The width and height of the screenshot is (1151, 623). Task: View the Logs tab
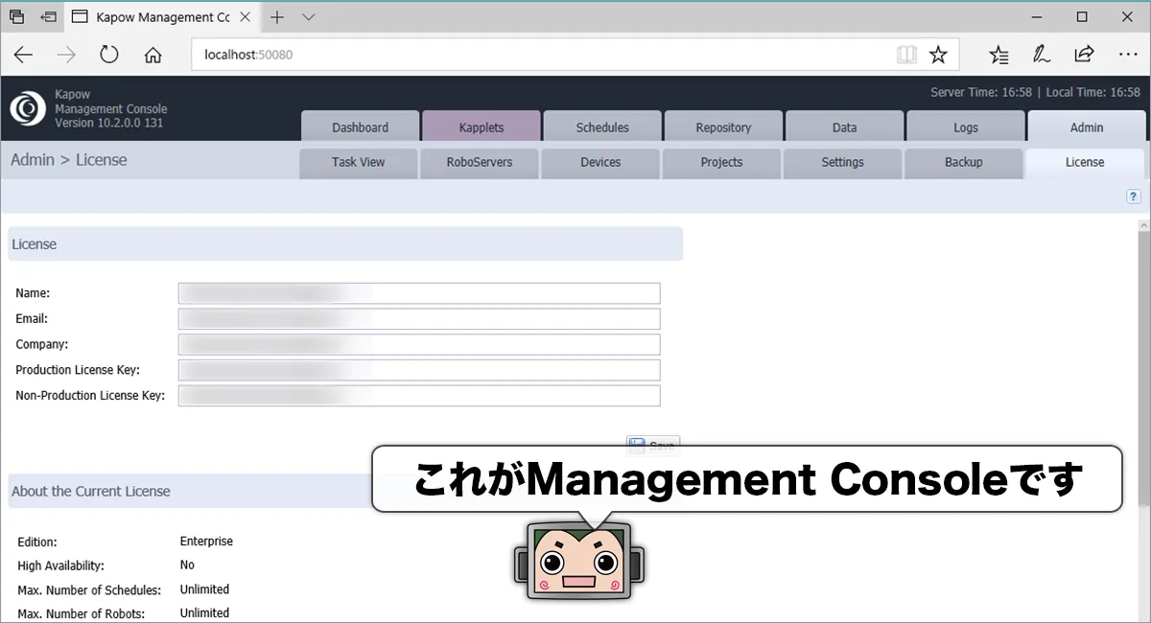tap(966, 127)
